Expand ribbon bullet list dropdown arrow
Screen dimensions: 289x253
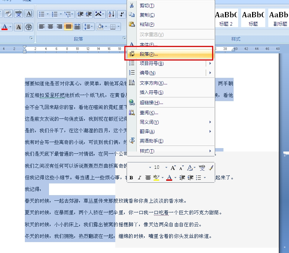47,14
